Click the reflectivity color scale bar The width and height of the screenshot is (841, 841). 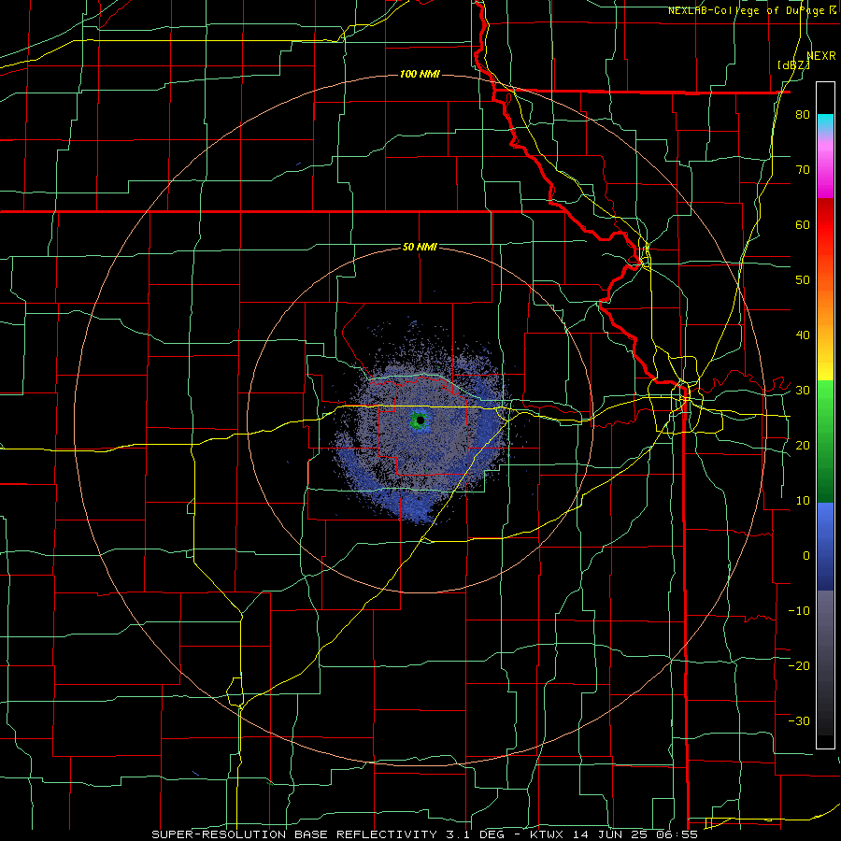(x=825, y=415)
